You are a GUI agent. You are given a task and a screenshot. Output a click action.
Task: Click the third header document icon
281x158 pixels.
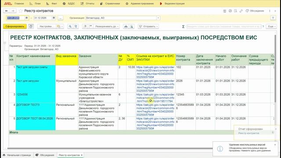pyautogui.click(x=235, y=11)
